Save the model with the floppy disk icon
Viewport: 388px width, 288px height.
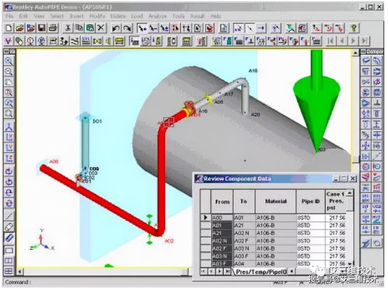[42, 28]
